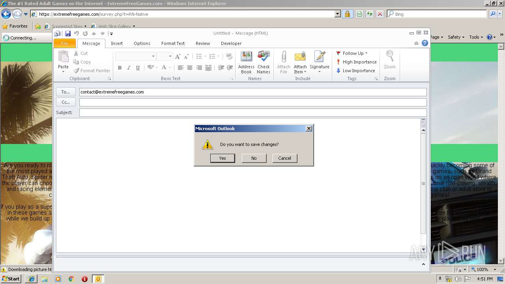
Task: Click inside the Cc field
Action: tap(253, 102)
